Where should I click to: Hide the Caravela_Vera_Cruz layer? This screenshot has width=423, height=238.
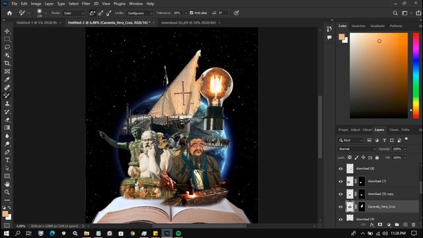[340, 207]
